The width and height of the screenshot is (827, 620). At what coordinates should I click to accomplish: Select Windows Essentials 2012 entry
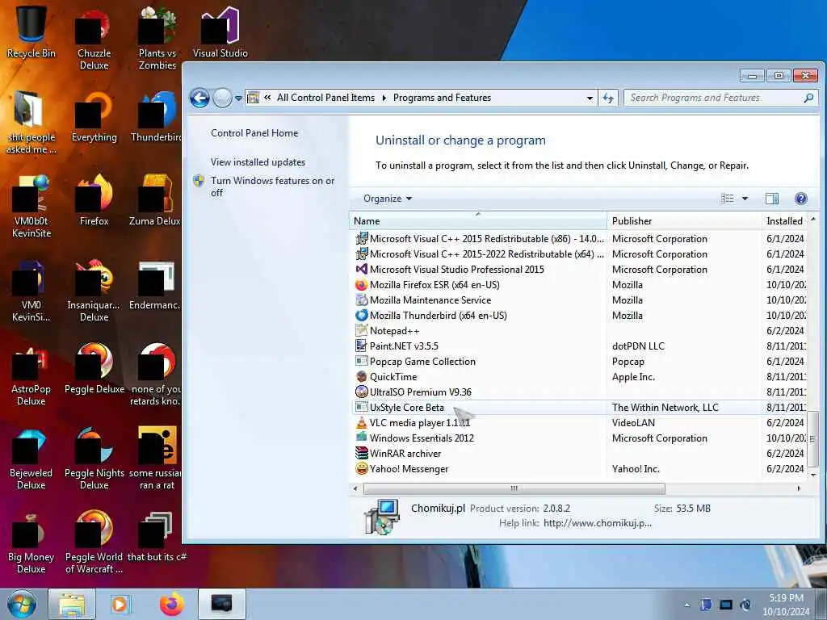point(422,438)
